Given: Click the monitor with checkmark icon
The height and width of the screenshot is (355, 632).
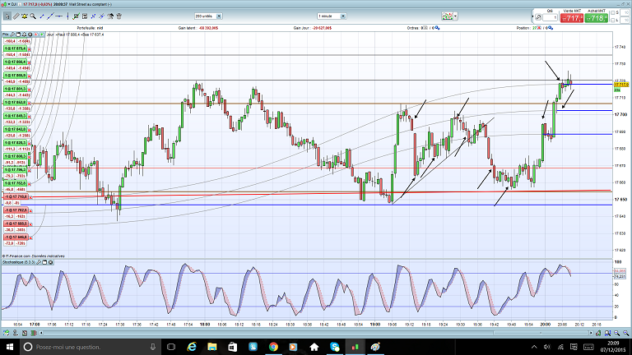Looking at the screenshot, I should click(76, 16).
